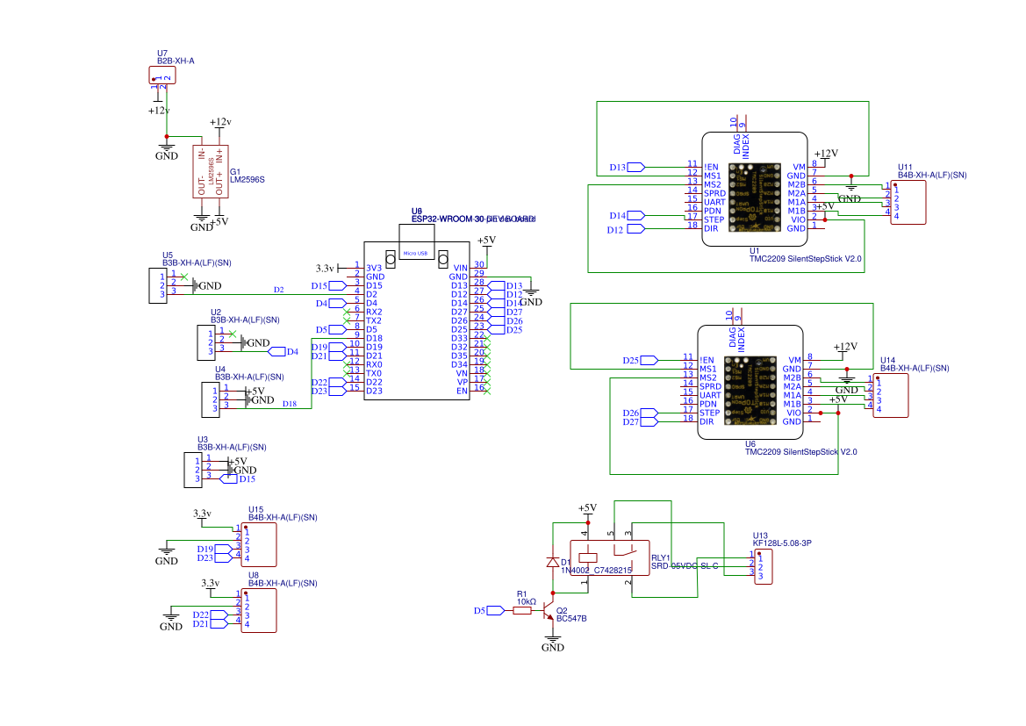The height and width of the screenshot is (726, 1026).
Task: Click the U14 B4B-XH-A connector box
Action: point(891,395)
